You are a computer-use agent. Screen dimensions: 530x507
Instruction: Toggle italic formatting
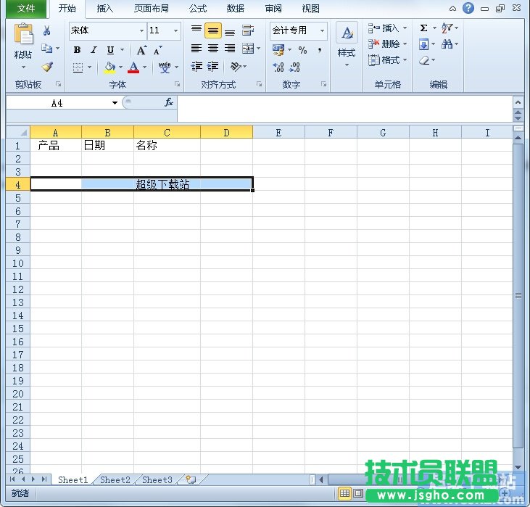tap(94, 50)
